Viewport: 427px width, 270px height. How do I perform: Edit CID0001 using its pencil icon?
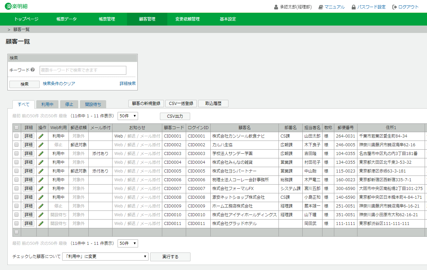point(41,136)
